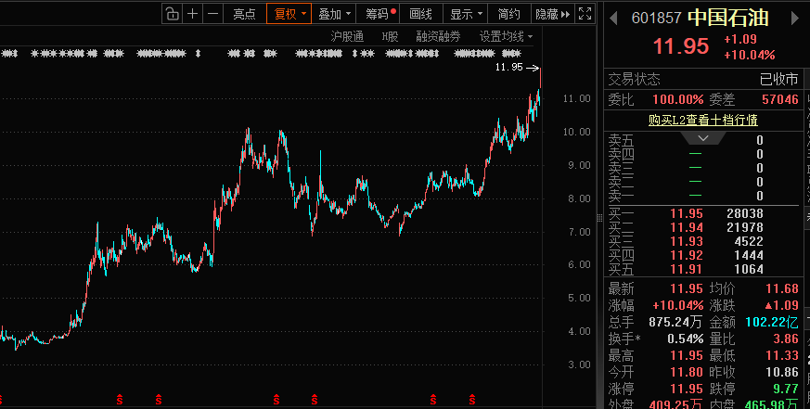The height and width of the screenshot is (409, 810).
Task: Select the 沪股通 tab
Action: [347, 36]
